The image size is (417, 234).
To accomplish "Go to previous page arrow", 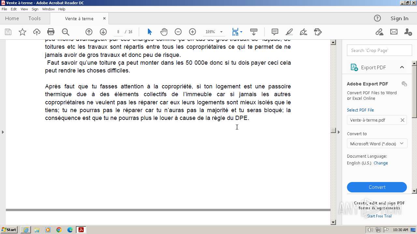I will [x=89, y=32].
